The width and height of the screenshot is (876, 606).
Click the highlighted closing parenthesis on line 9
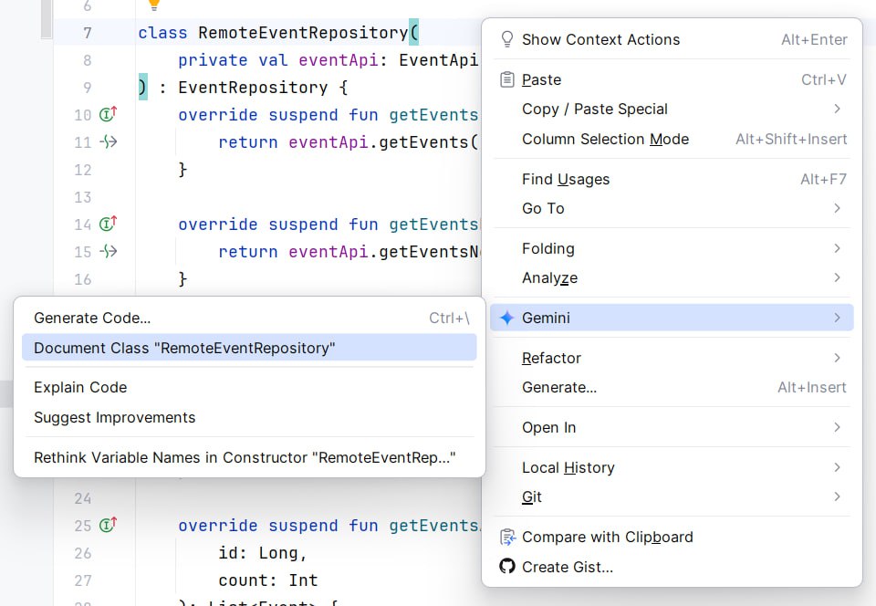coord(143,87)
